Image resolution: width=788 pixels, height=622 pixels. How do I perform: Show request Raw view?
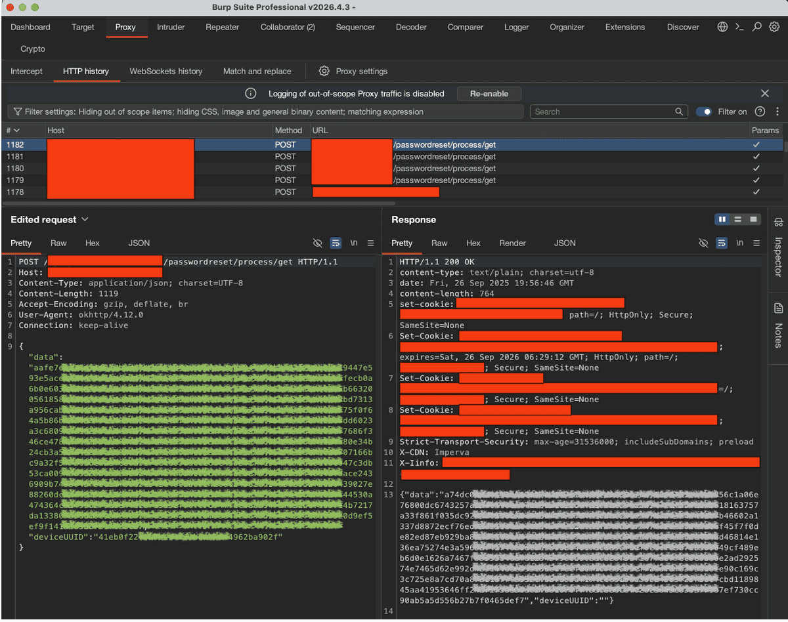point(58,243)
